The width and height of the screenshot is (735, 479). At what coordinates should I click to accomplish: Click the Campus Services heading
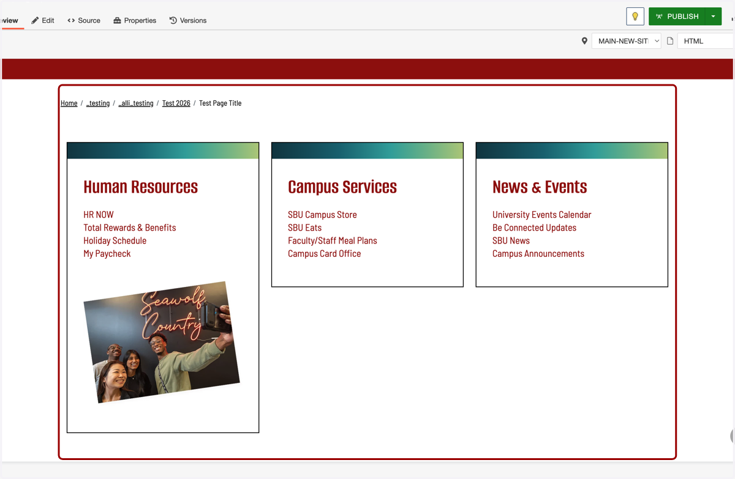[342, 187]
